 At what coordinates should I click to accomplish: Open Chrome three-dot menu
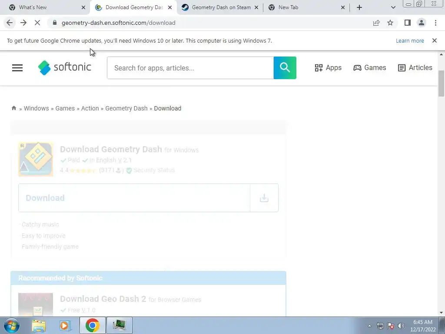pyautogui.click(x=435, y=23)
